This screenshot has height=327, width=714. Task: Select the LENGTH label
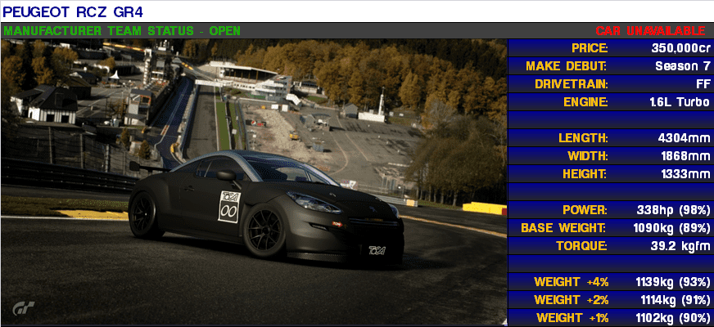pos(583,138)
